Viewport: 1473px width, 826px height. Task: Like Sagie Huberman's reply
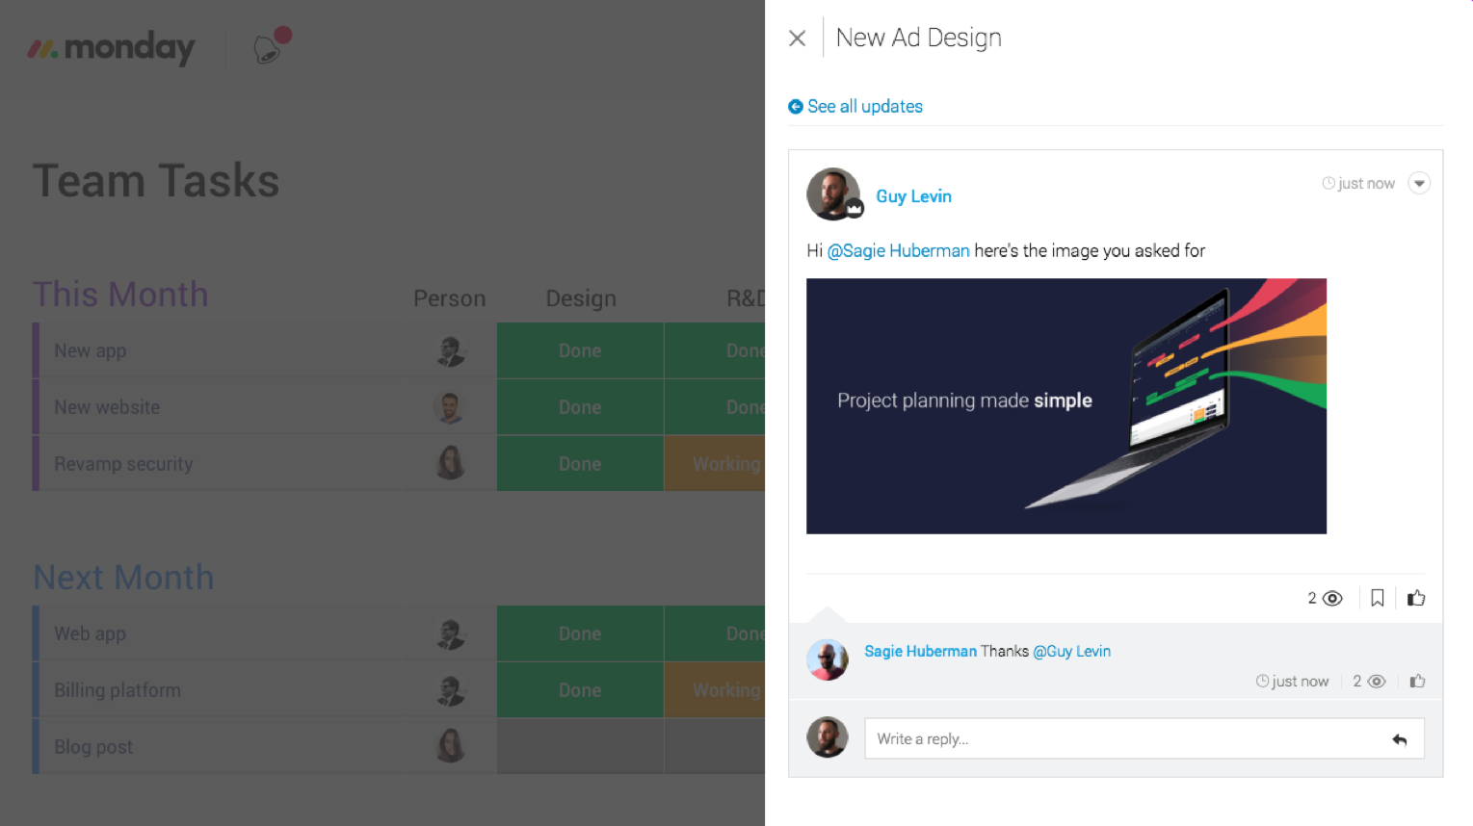[x=1417, y=682]
